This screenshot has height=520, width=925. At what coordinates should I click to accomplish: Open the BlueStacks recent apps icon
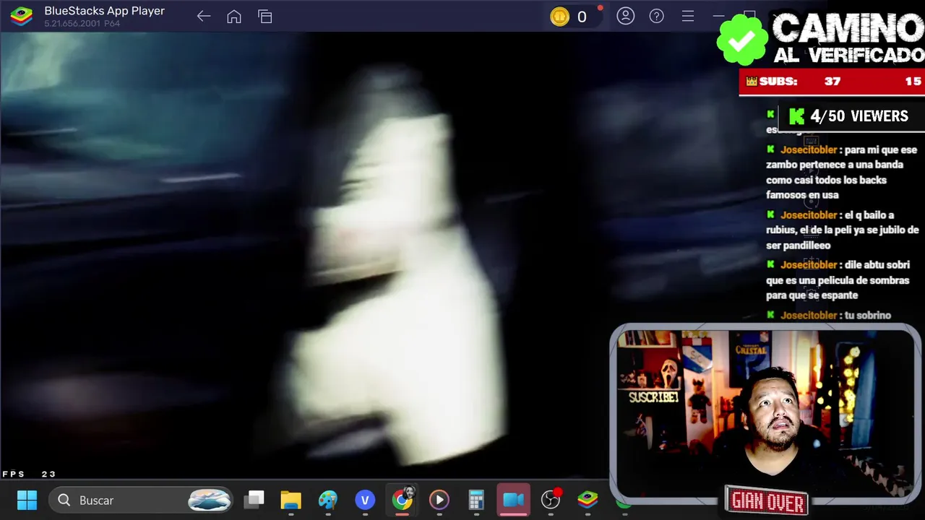(265, 16)
